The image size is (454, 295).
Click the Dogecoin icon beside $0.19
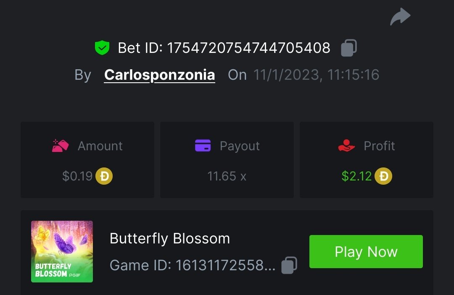[104, 176]
